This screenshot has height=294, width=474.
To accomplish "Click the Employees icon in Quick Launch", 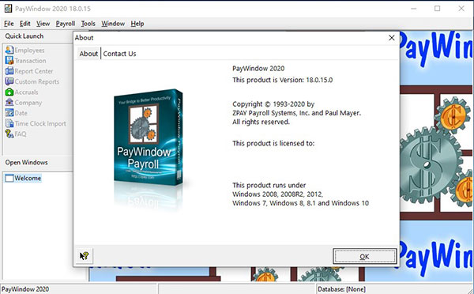I will (9, 50).
